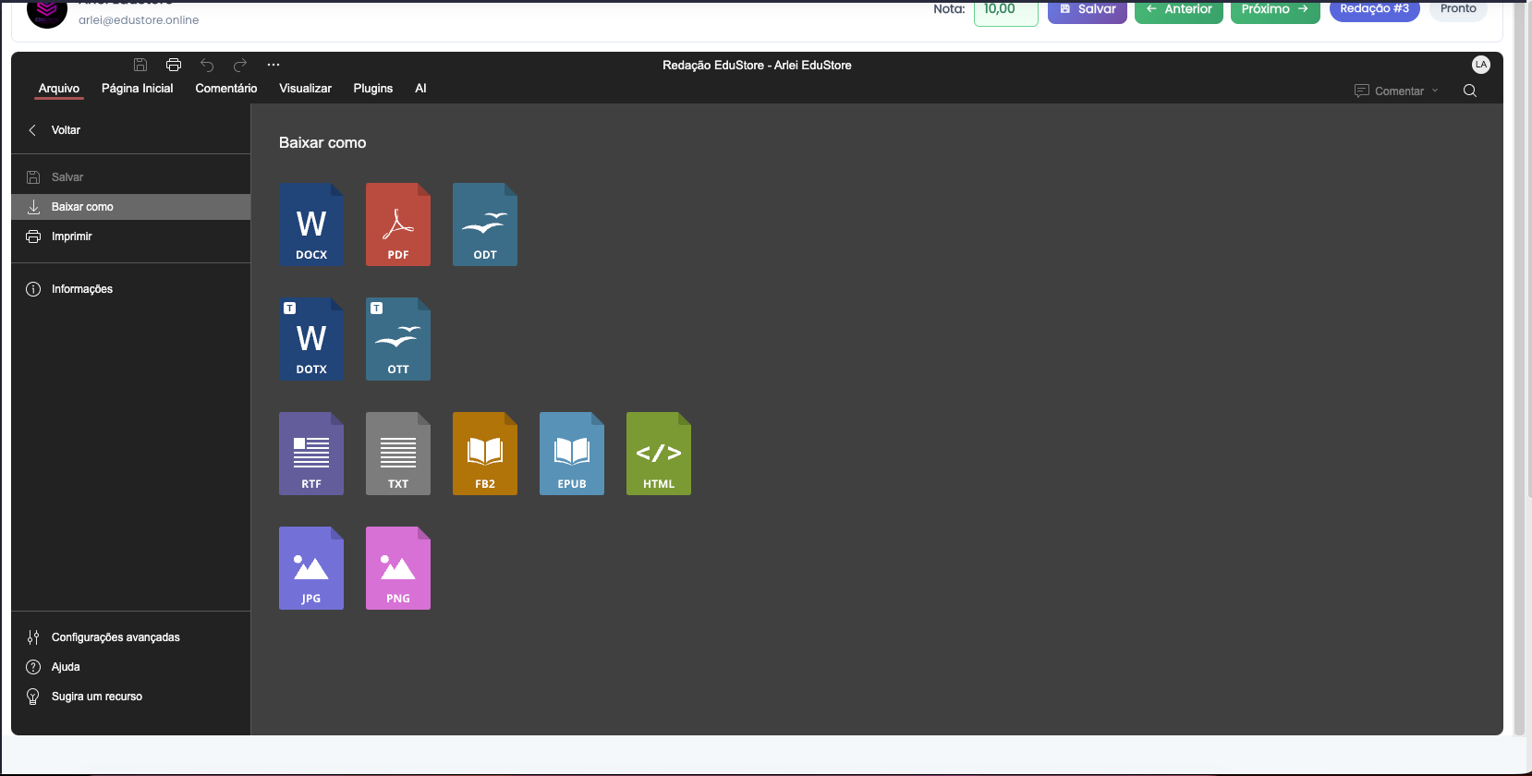The width and height of the screenshot is (1532, 776).
Task: Download document as DOCX format
Action: (311, 224)
